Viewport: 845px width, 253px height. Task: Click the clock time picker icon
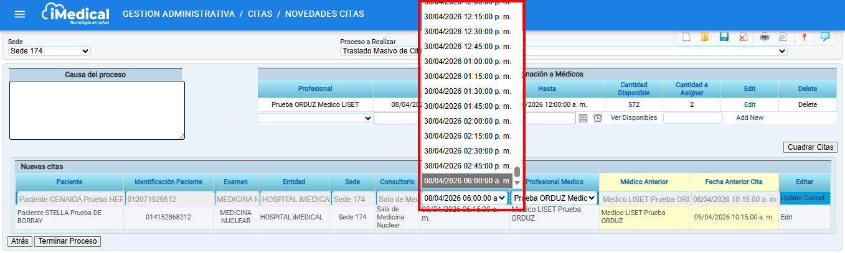pos(597,118)
